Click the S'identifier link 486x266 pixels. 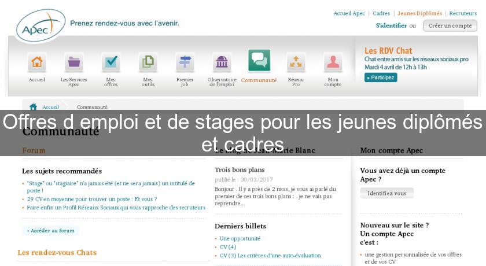coord(391,25)
